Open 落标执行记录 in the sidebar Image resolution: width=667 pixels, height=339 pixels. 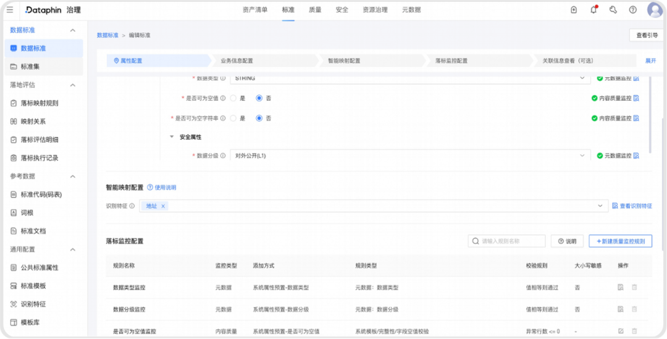pyautogui.click(x=44, y=158)
